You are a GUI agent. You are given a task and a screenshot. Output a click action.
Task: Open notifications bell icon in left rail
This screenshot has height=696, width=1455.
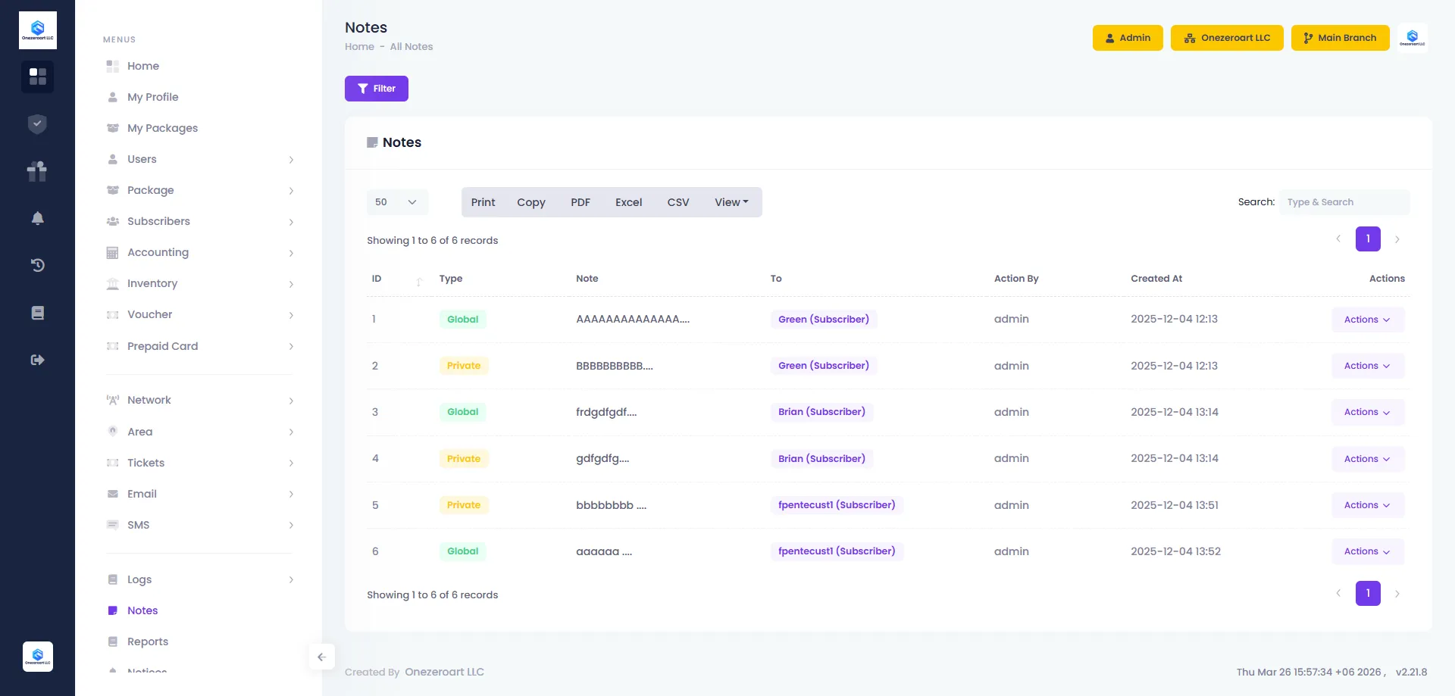click(x=37, y=218)
